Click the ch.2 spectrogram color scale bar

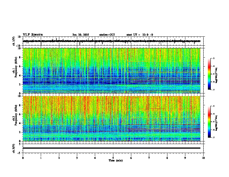pyautogui.click(x=209, y=122)
